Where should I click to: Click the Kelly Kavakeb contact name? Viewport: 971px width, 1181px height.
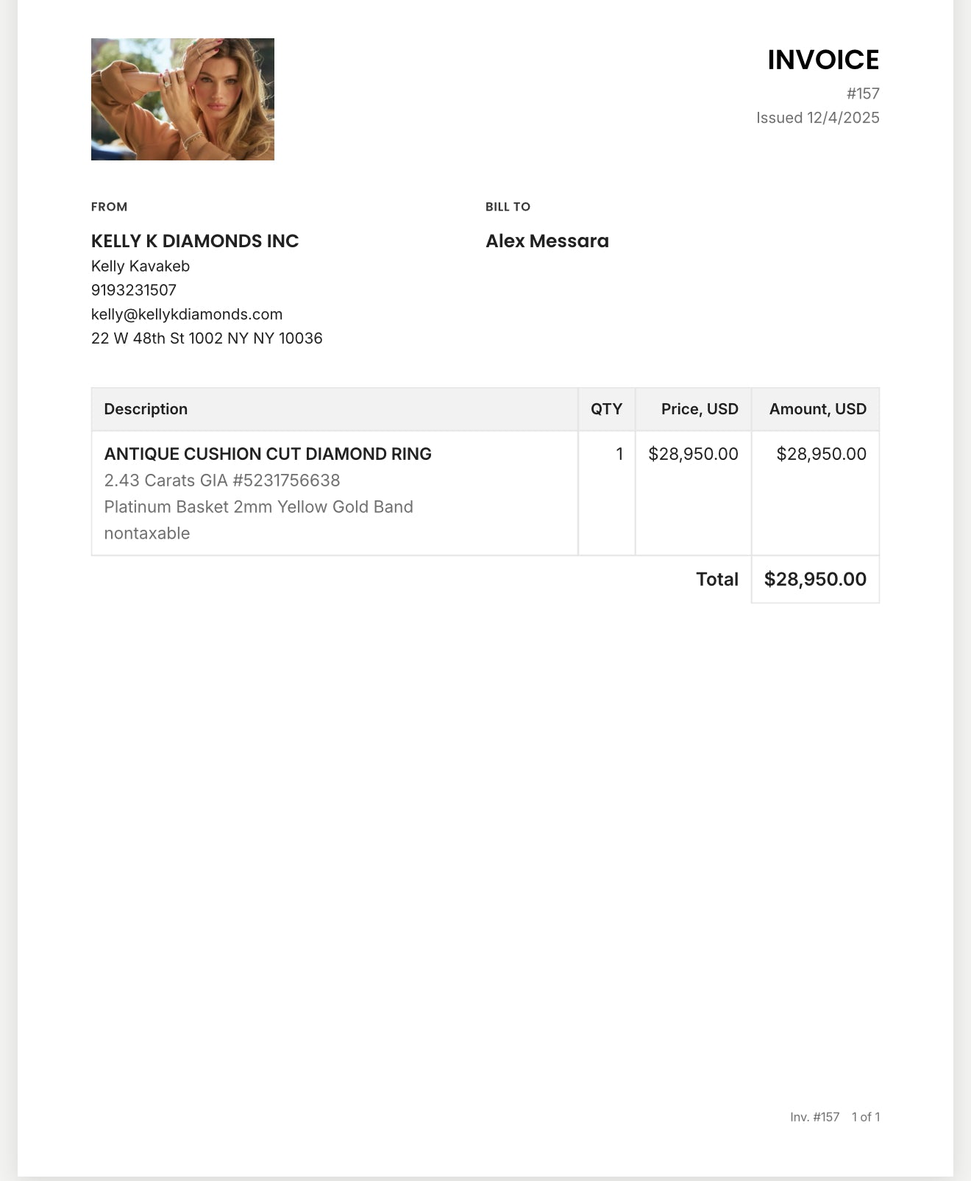[x=141, y=266]
